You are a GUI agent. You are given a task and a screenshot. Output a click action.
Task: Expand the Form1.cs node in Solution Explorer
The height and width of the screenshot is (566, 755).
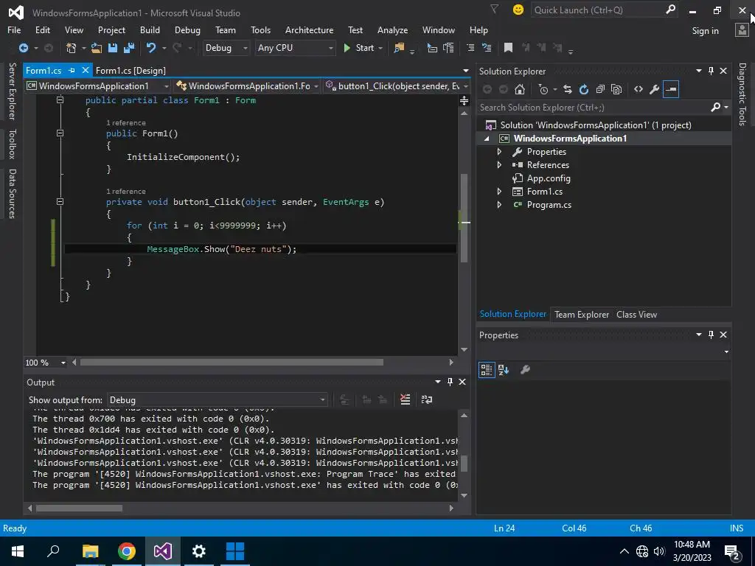(x=499, y=192)
